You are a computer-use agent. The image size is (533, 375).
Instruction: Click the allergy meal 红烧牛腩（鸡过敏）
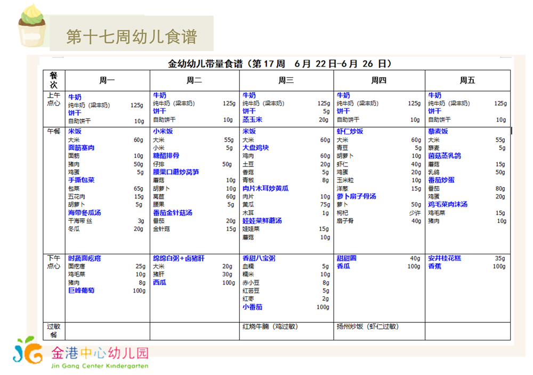[270, 327]
